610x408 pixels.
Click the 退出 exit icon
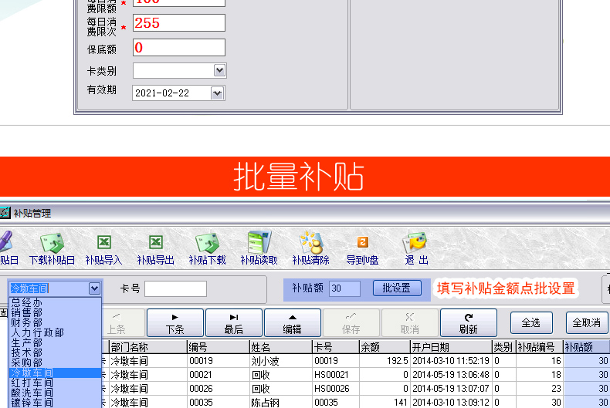415,248
